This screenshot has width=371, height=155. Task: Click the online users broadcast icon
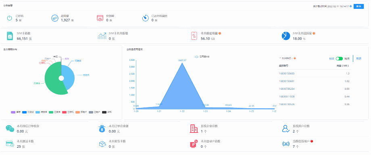pos(286,143)
